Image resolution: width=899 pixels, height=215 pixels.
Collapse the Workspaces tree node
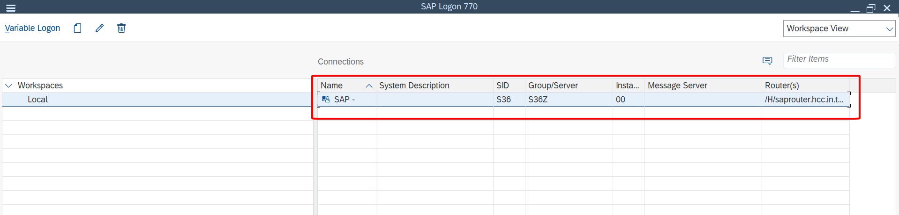point(8,86)
